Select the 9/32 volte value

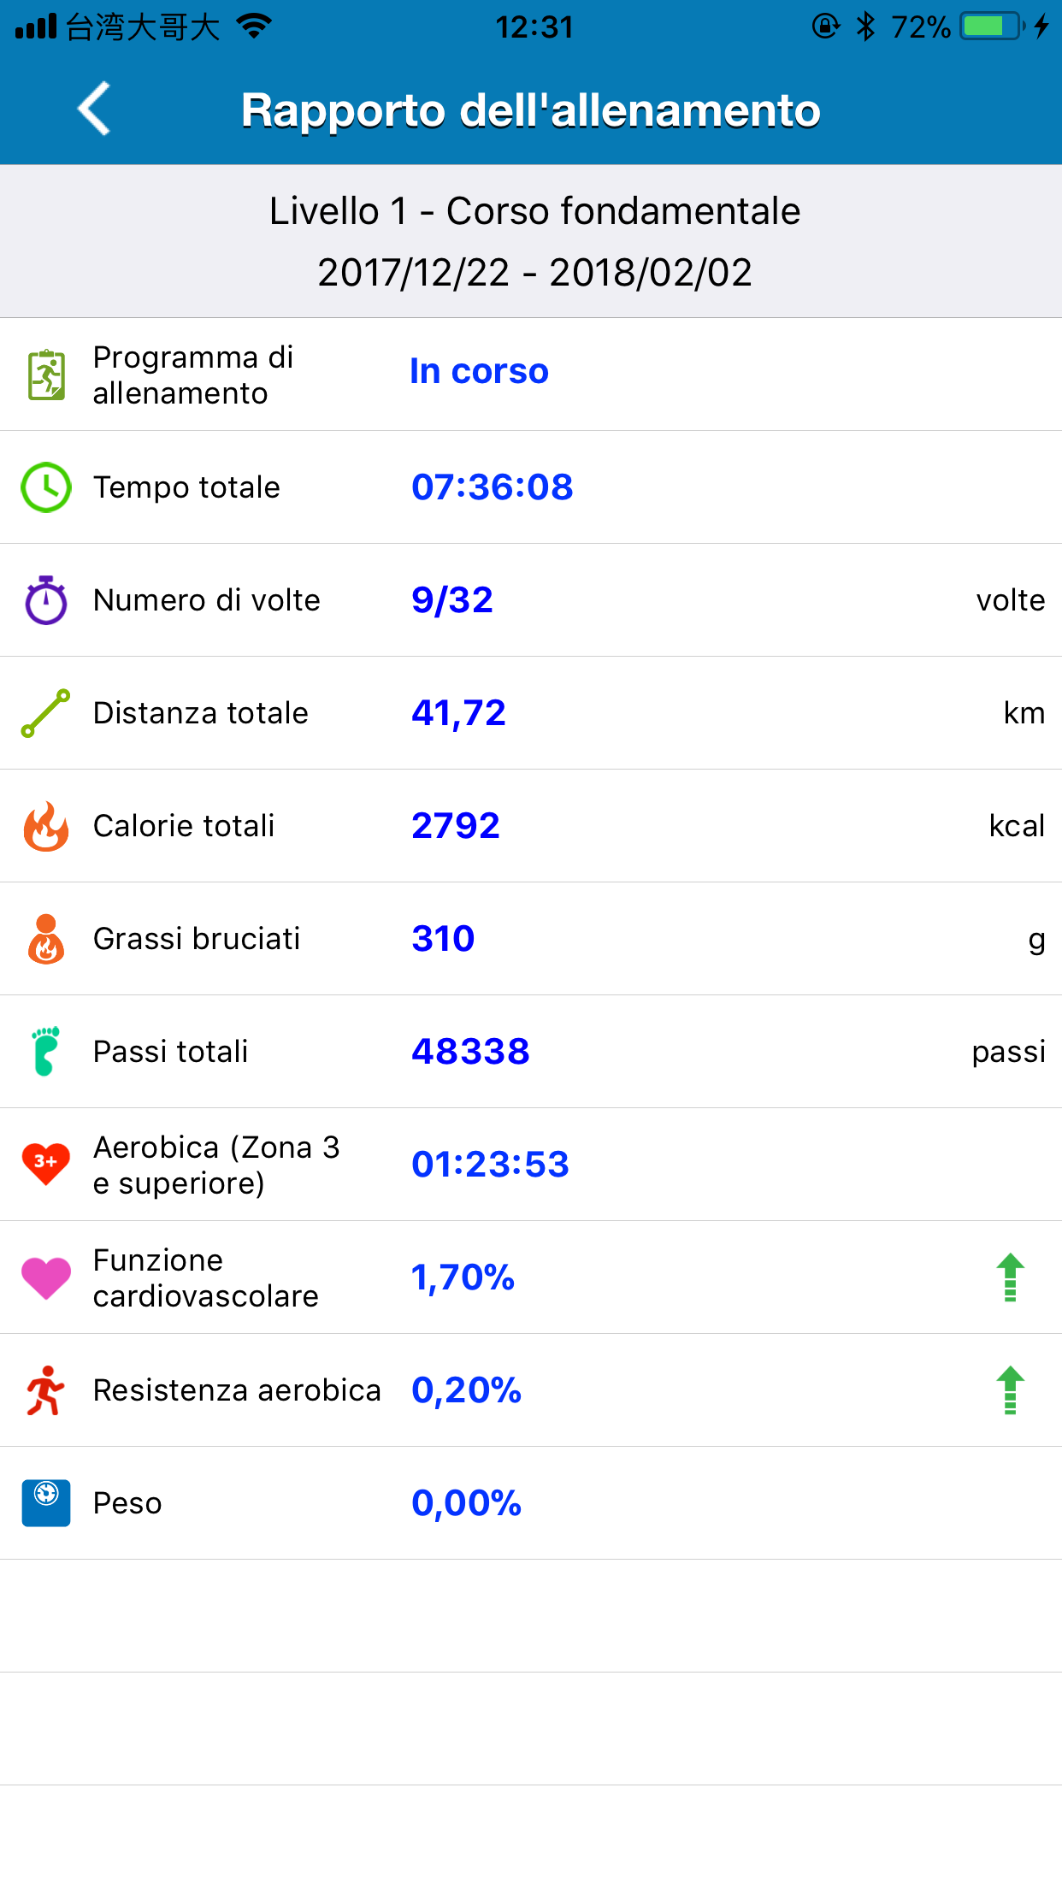coord(452,600)
